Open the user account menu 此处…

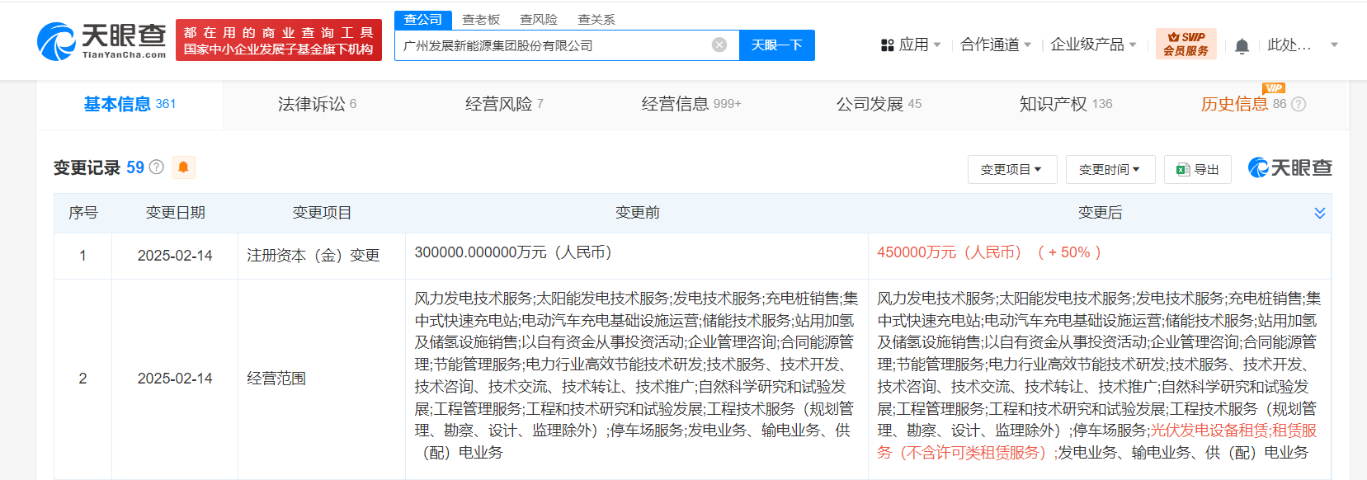click(1303, 45)
